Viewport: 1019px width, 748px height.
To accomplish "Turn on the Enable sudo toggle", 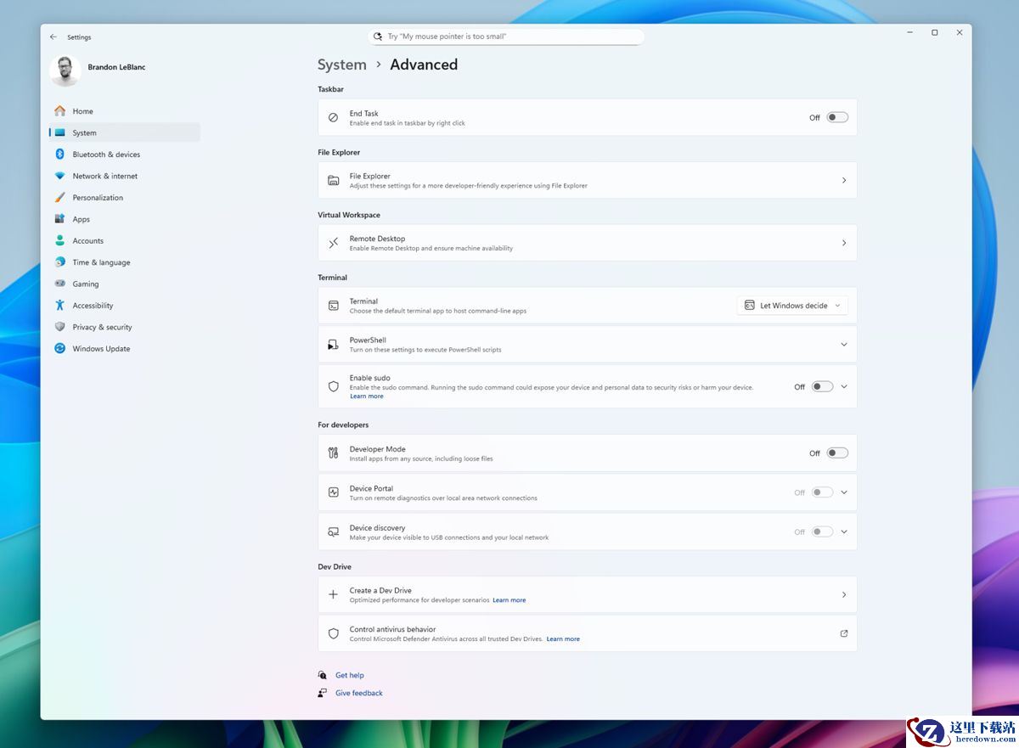I will point(821,387).
